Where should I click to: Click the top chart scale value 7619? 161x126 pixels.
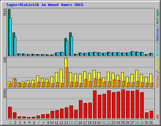[5, 13]
